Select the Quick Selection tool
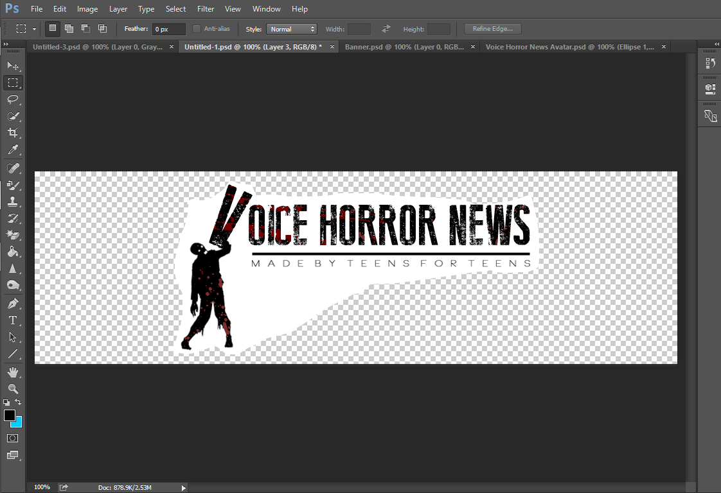The width and height of the screenshot is (721, 493). tap(13, 116)
